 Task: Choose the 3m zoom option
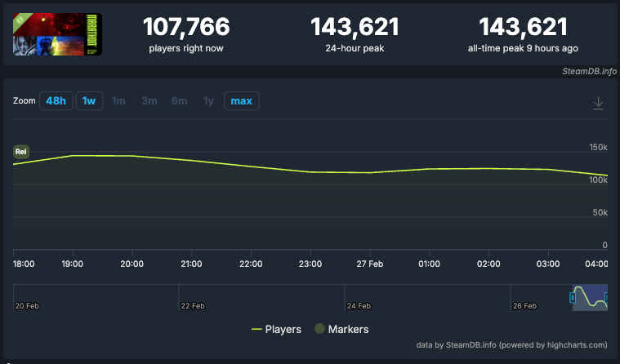pos(149,101)
